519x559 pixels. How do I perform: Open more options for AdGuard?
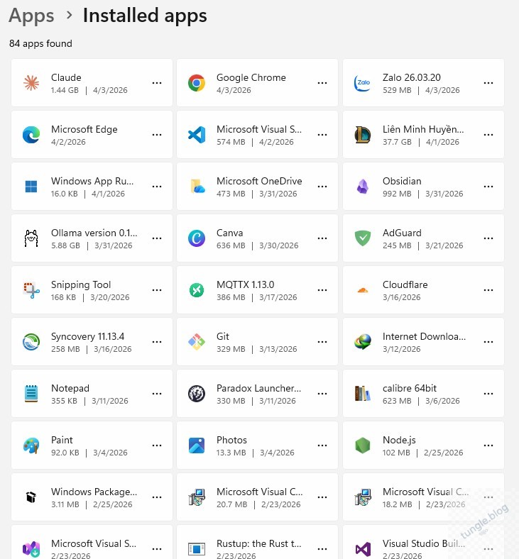[488, 238]
